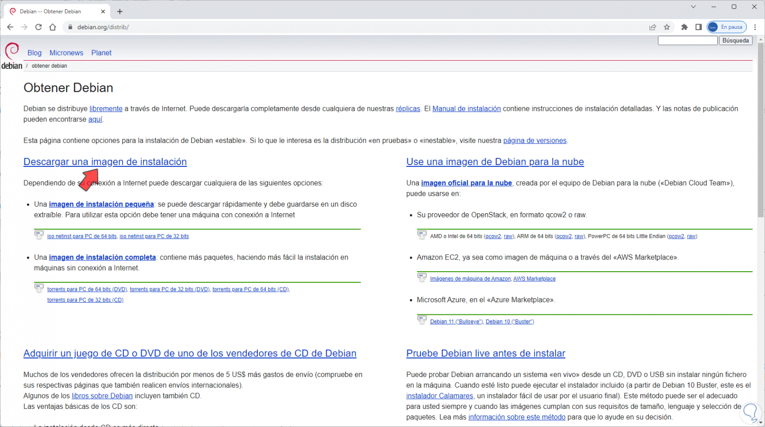
Task: Download 'iso netinst para PC de 32 bits'
Action: point(154,236)
